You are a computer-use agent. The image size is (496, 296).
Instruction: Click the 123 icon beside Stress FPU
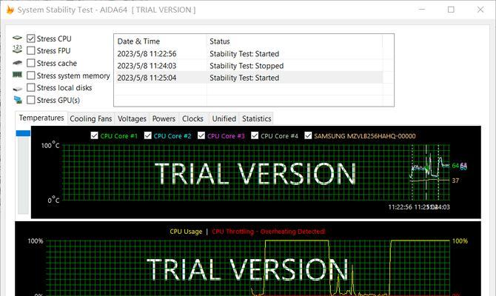coord(17,49)
